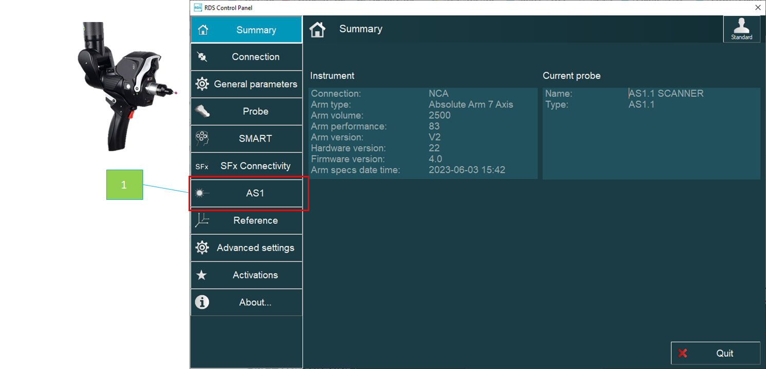
Task: Go to General parameters
Action: coord(246,84)
